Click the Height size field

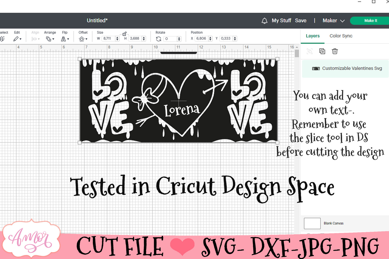tap(135, 38)
